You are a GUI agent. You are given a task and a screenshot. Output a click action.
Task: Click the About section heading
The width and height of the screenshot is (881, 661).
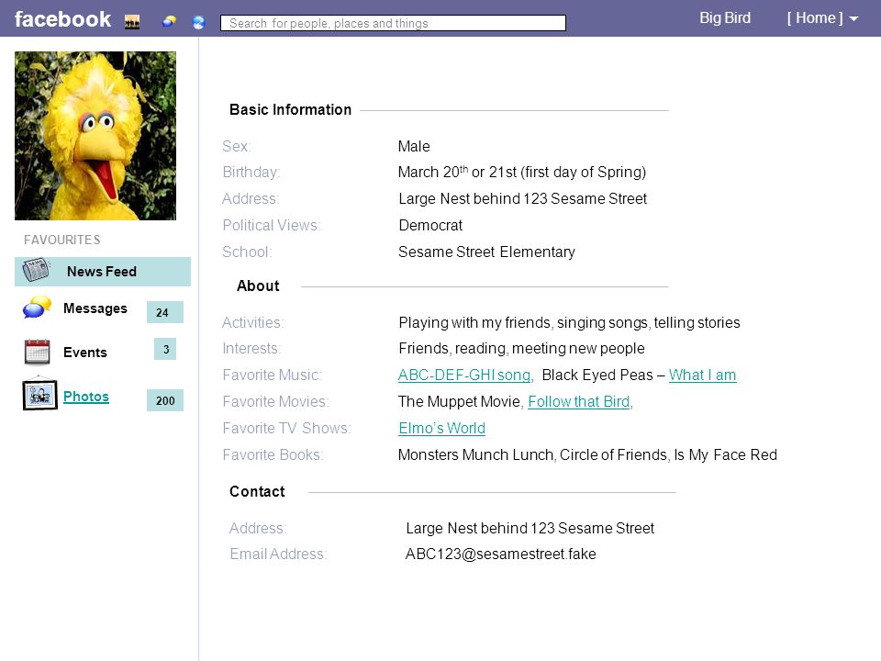click(x=258, y=286)
